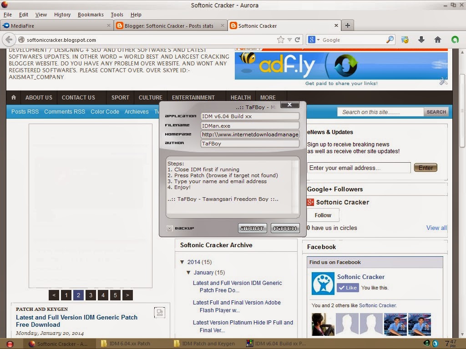Open the downloads arrow icon in toolbar

pyautogui.click(x=421, y=40)
